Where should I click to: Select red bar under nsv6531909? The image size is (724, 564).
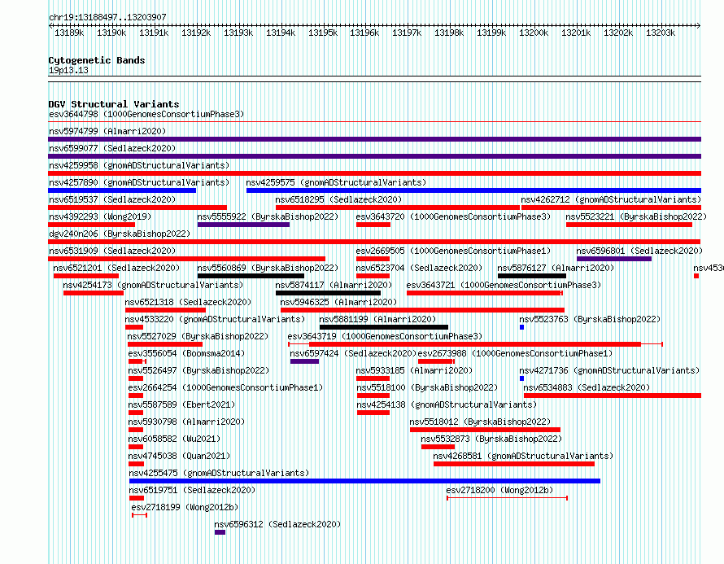coord(186,259)
